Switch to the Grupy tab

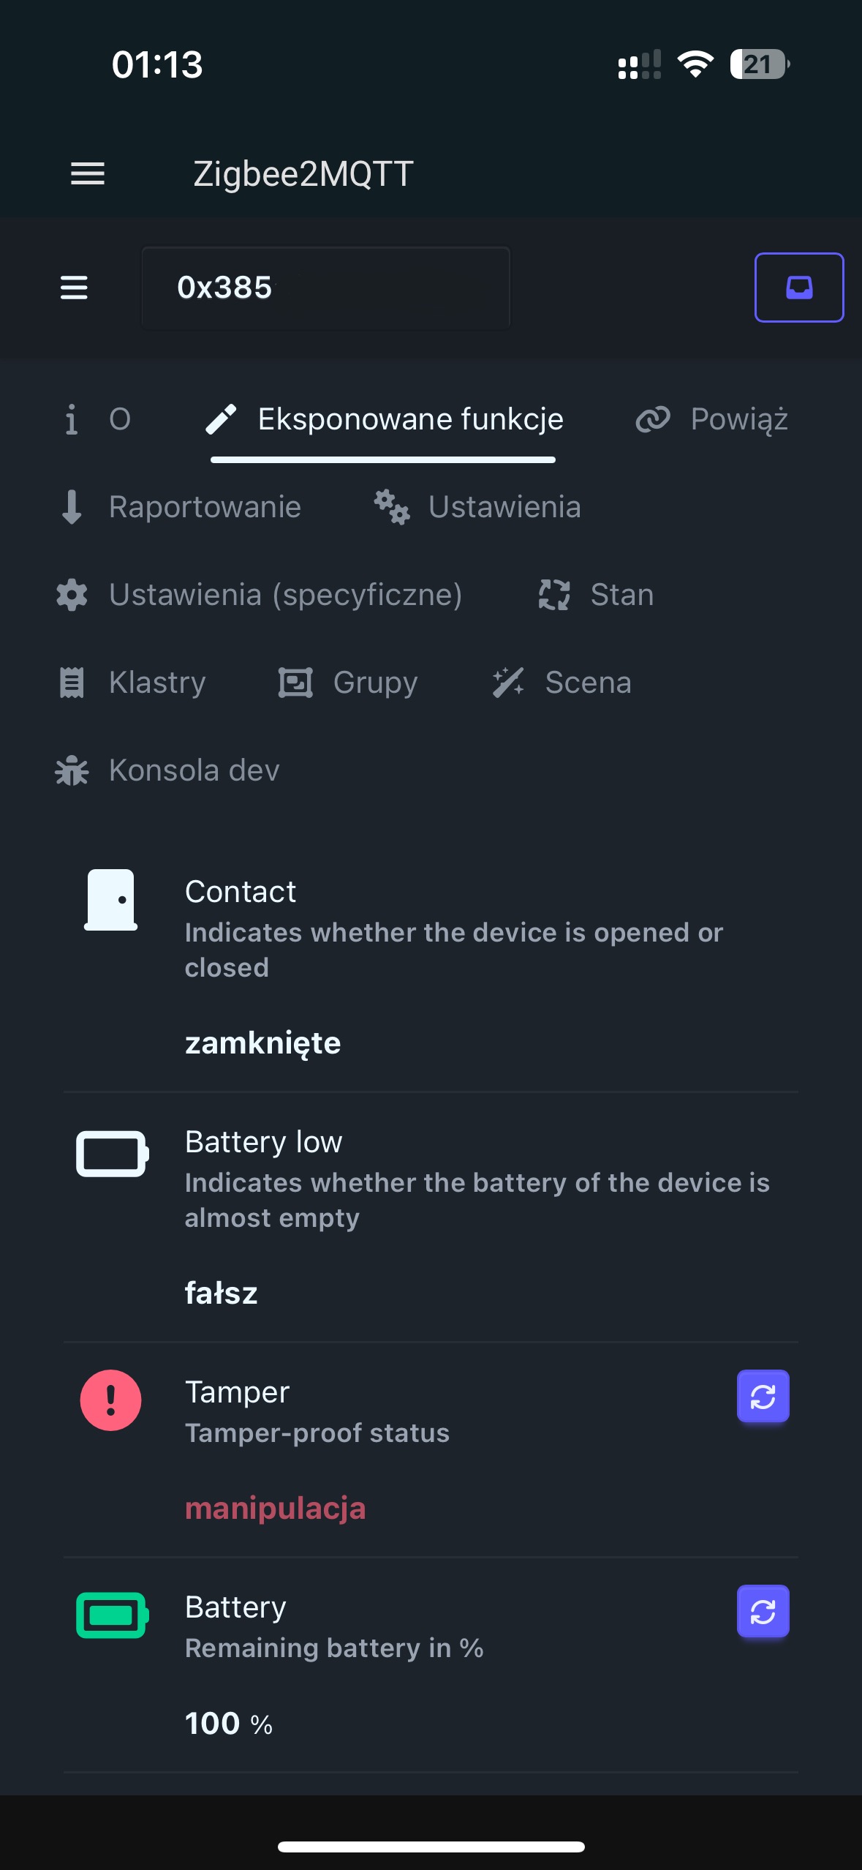tap(348, 683)
